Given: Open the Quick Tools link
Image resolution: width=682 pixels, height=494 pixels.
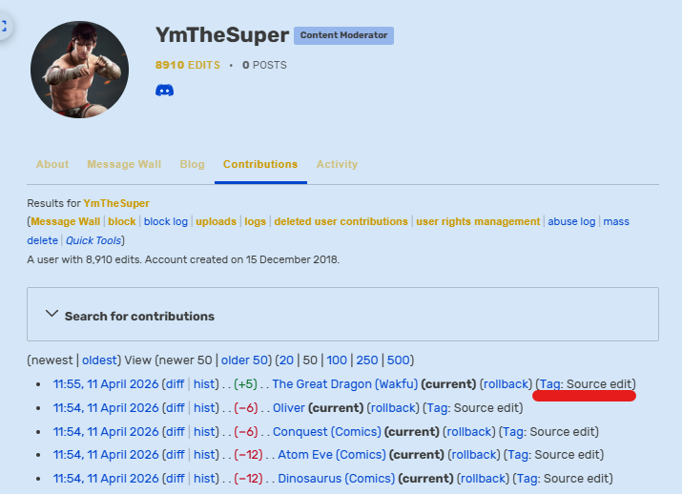Looking at the screenshot, I should [93, 241].
